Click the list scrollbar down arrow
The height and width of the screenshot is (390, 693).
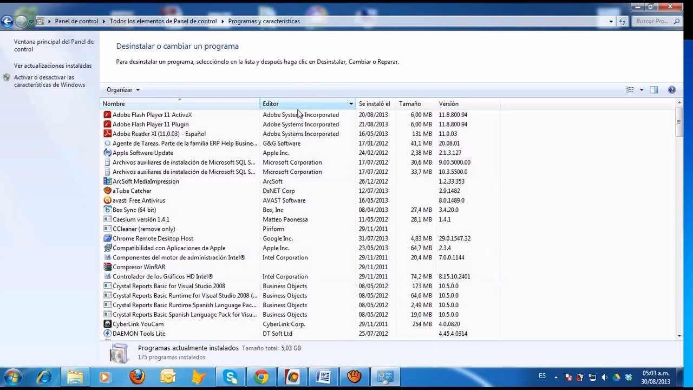(x=679, y=336)
